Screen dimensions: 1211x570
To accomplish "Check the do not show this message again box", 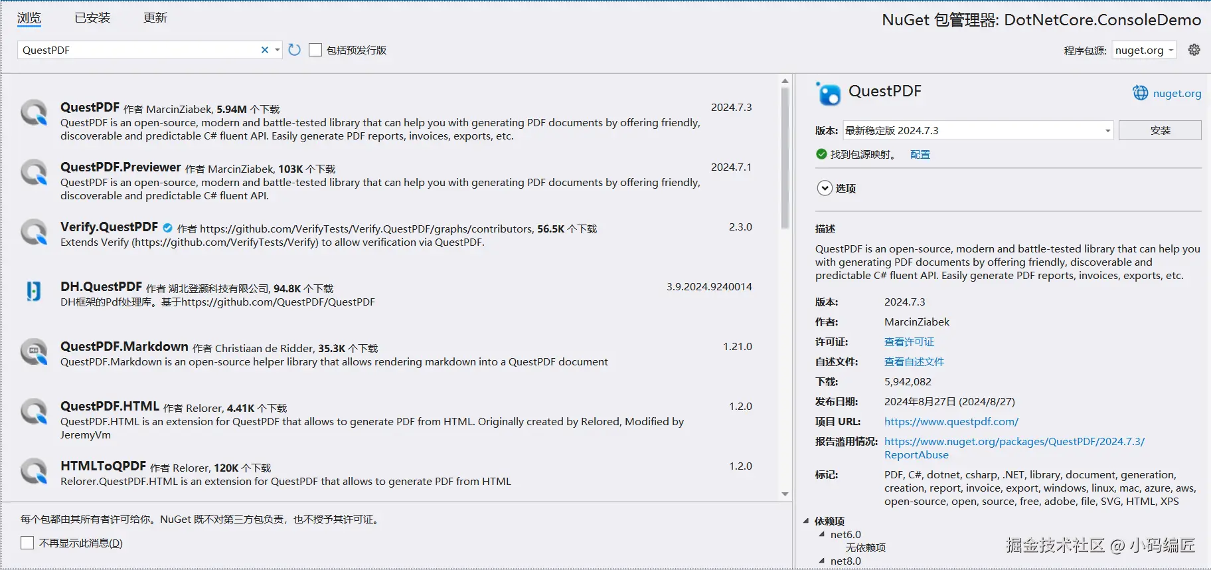I will coord(27,543).
